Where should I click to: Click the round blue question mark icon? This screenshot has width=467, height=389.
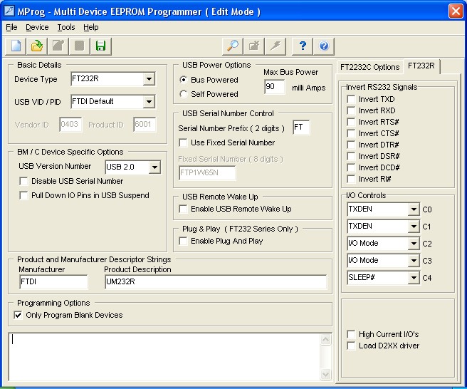tap(324, 46)
